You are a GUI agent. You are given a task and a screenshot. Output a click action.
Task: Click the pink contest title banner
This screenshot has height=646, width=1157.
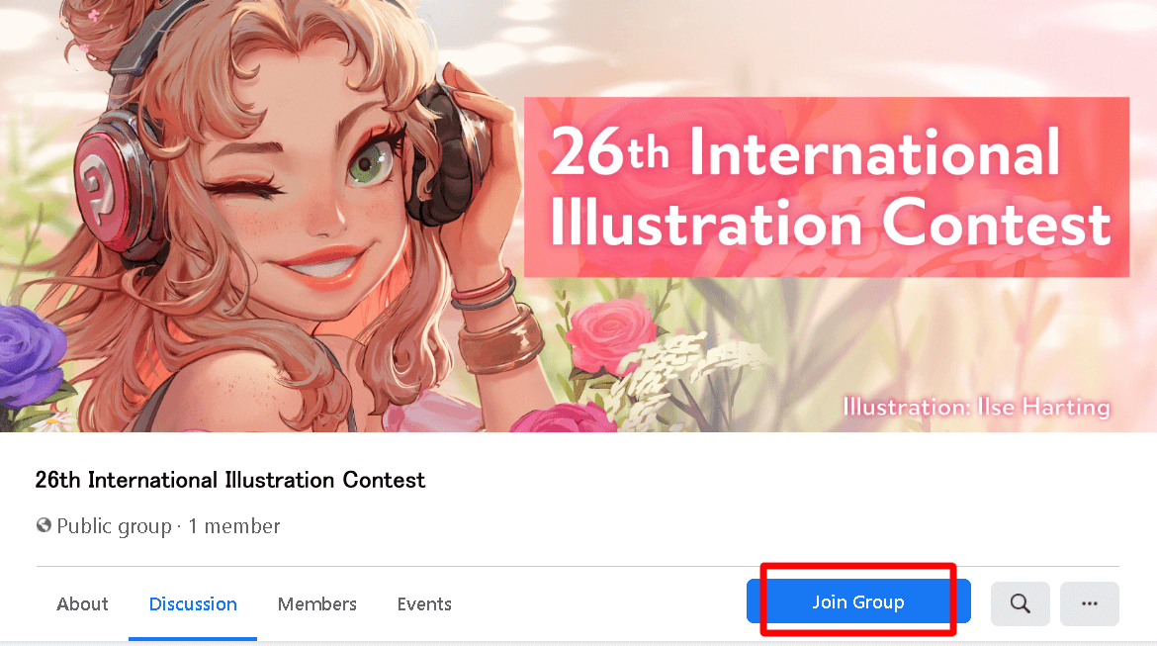tap(827, 187)
